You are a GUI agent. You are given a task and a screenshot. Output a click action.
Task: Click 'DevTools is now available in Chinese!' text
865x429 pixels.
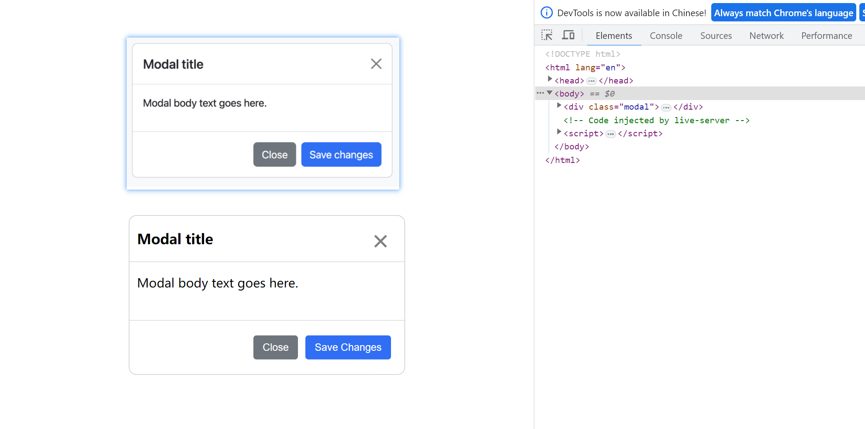click(x=632, y=13)
